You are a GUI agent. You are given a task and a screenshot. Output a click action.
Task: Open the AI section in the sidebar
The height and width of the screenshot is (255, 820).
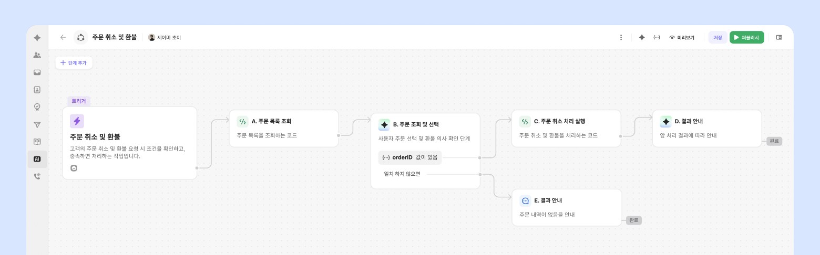37,159
